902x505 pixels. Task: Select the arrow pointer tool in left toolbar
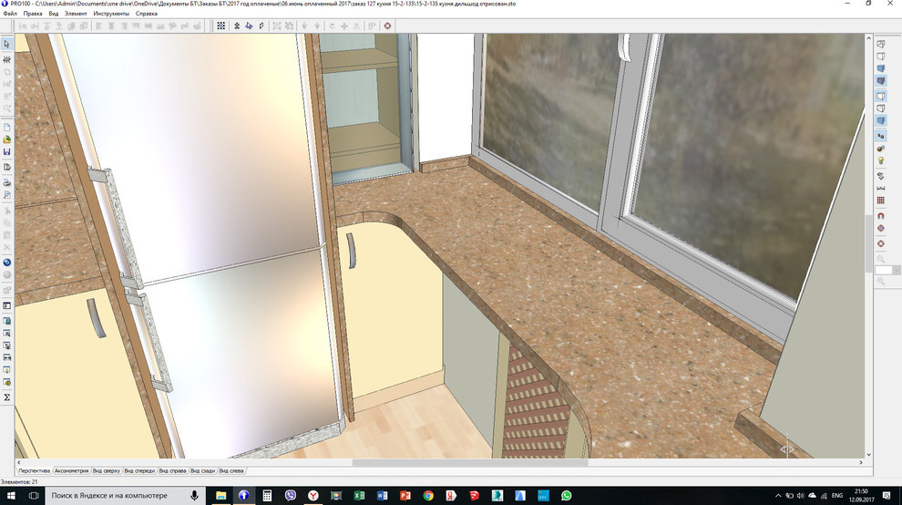click(7, 44)
